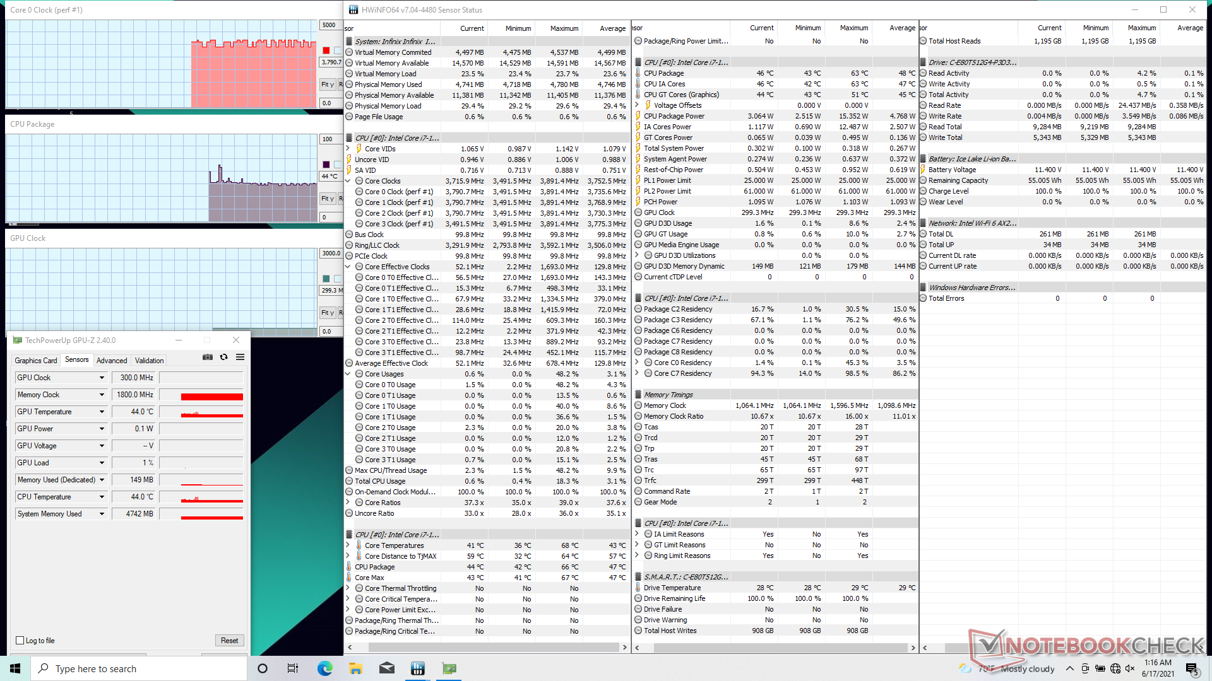Open GPU Clock sensor dropdown
This screenshot has height=681, width=1212.
click(x=102, y=378)
